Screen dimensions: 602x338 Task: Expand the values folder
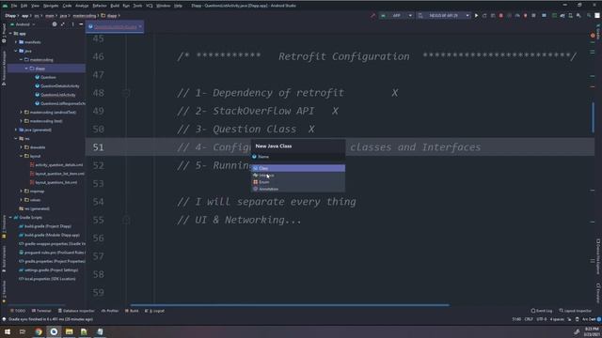pos(21,200)
